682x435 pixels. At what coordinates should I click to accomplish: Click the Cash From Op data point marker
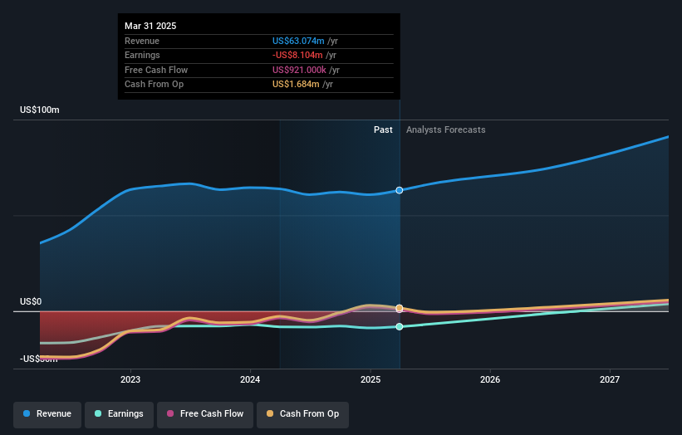(x=400, y=308)
